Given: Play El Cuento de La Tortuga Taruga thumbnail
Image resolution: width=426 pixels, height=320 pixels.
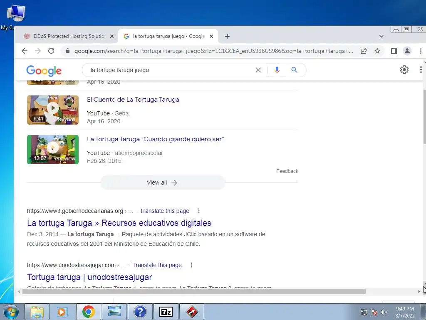Looking at the screenshot, I should (53, 110).
